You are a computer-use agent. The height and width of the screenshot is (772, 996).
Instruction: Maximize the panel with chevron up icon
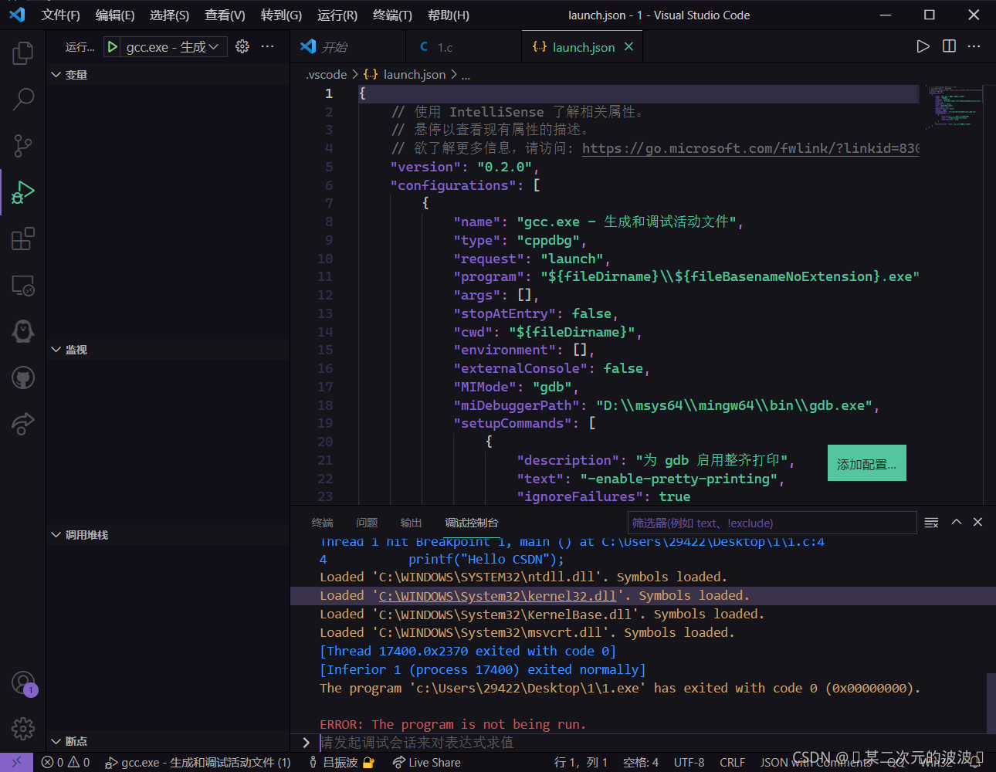[957, 523]
